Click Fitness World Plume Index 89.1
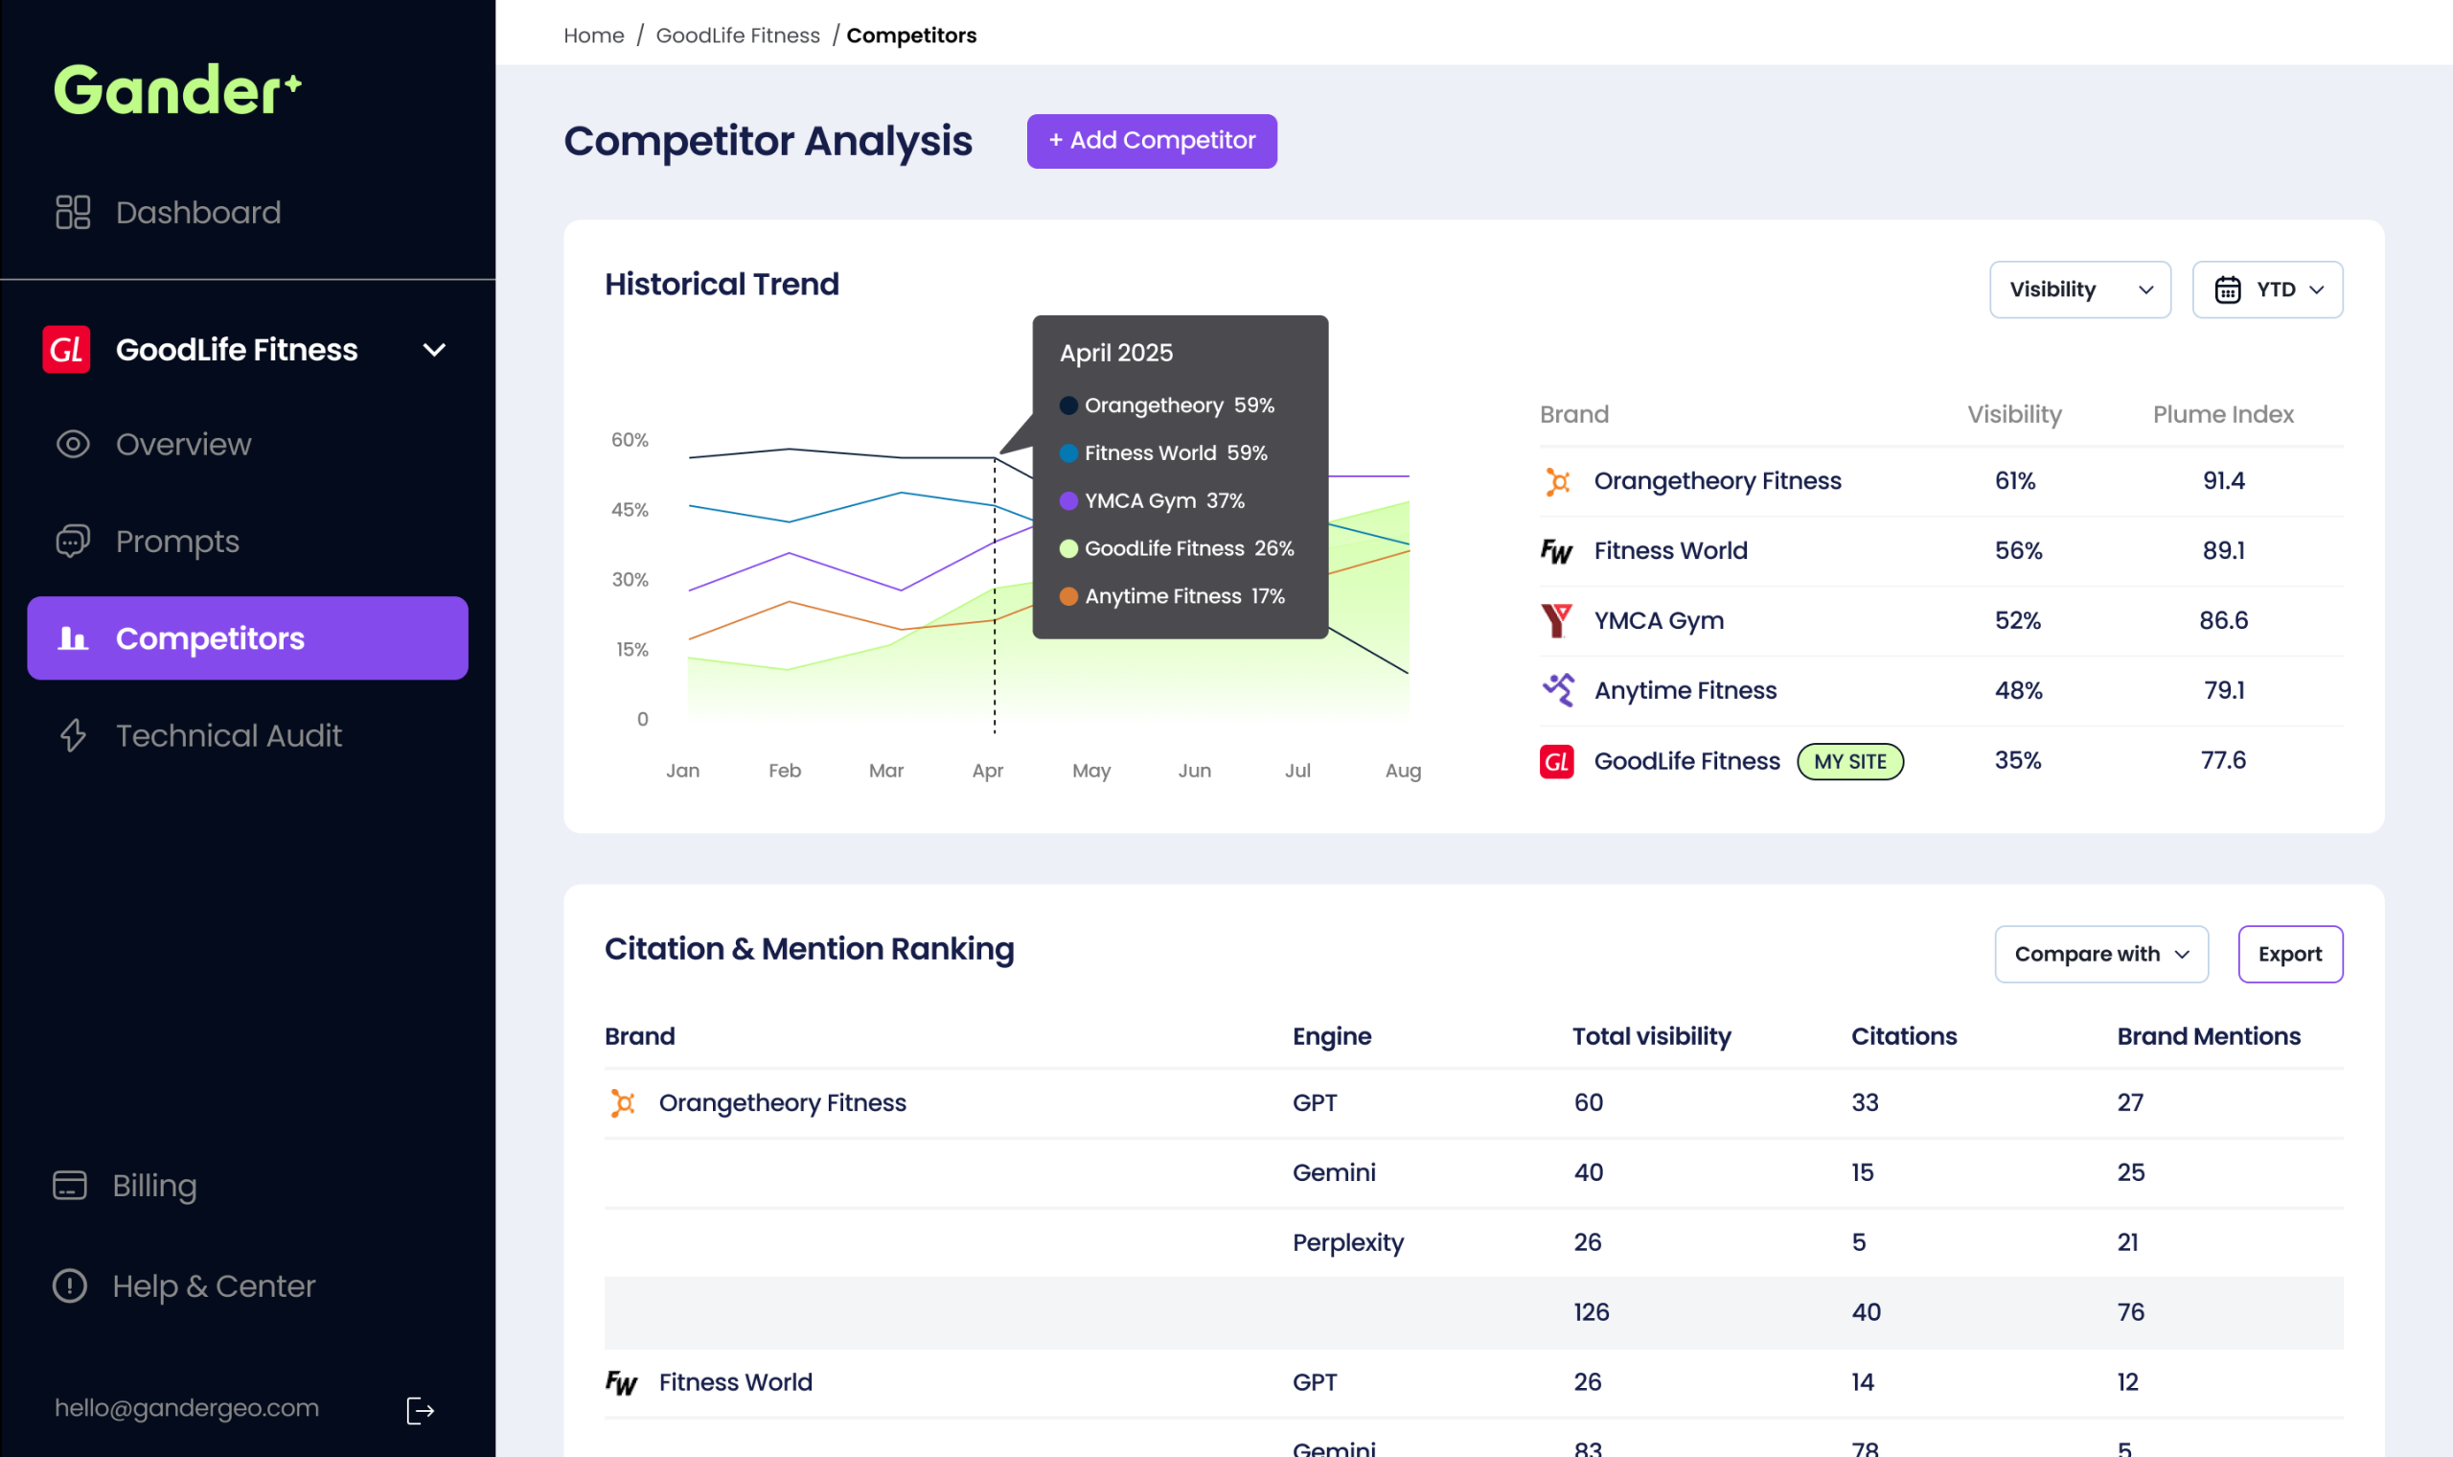2453x1457 pixels. (x=2223, y=551)
